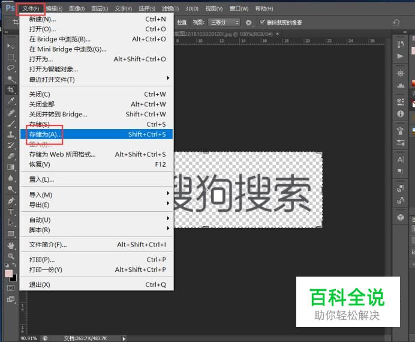Select the Healing Brush tool
The height and width of the screenshot is (342, 415).
pyautogui.click(x=11, y=113)
